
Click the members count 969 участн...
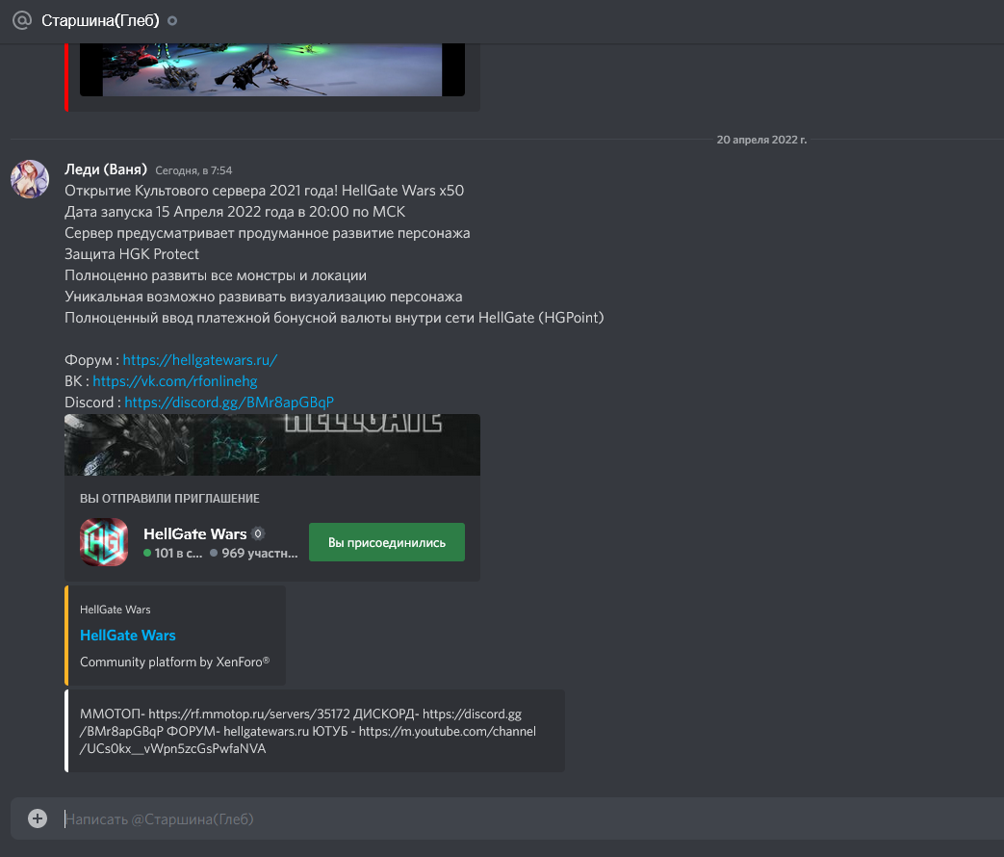point(254,553)
